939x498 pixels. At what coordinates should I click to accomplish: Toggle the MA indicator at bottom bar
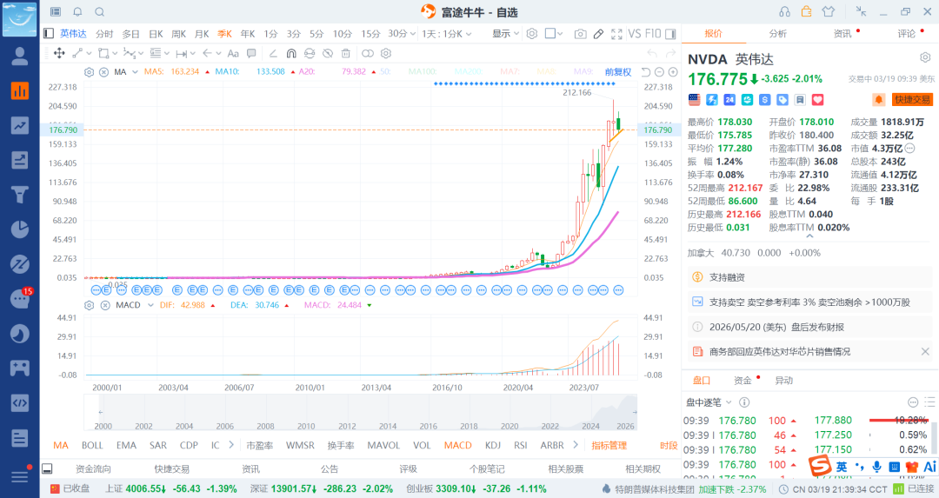[61, 445]
